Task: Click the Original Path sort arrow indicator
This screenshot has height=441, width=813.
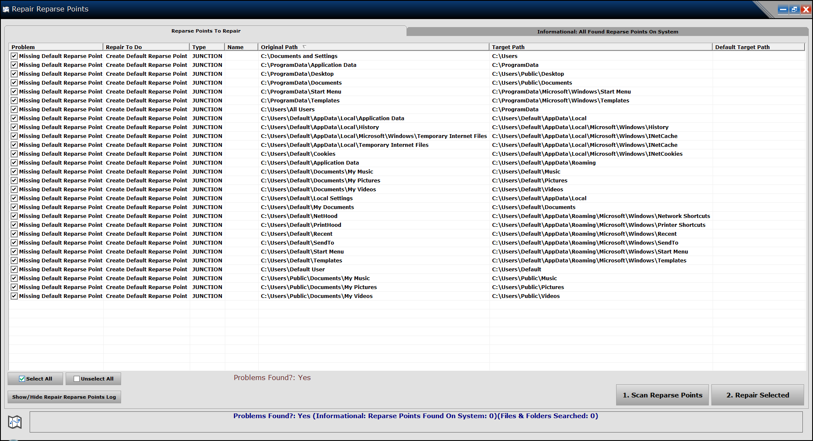Action: tap(304, 47)
